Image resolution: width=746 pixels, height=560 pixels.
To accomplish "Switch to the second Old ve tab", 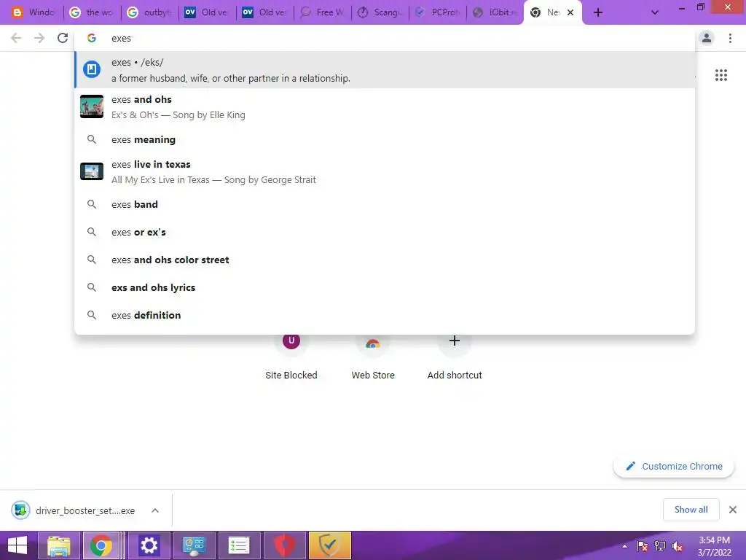I will tap(264, 12).
